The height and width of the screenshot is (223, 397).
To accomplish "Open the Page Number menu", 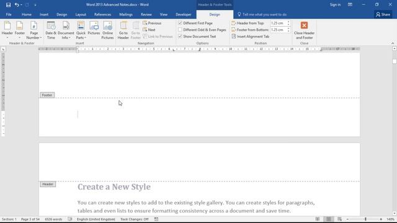I will point(33,30).
